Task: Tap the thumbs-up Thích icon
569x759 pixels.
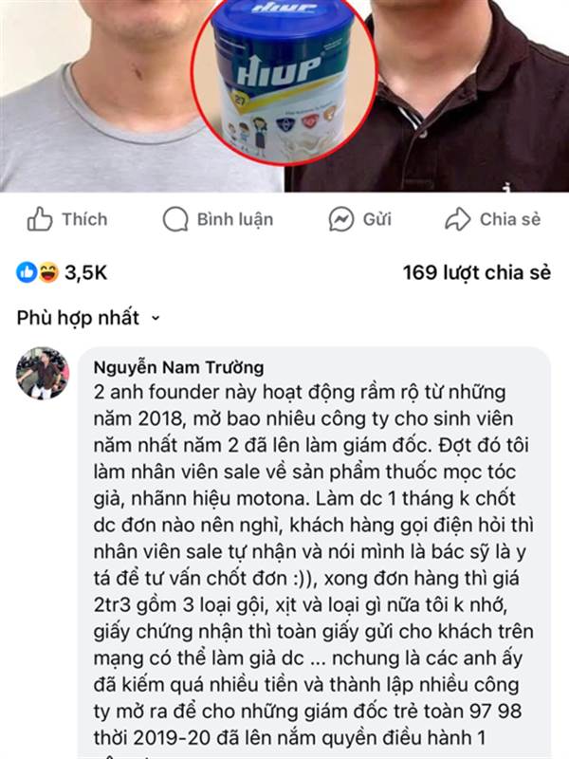Action: 40,219
